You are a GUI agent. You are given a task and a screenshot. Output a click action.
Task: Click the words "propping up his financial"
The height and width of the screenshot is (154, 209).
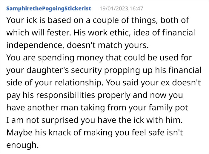153,70
